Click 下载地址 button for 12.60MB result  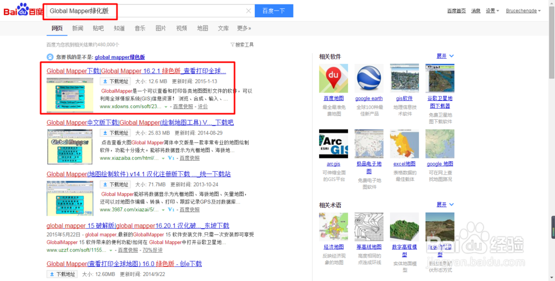click(x=62, y=274)
